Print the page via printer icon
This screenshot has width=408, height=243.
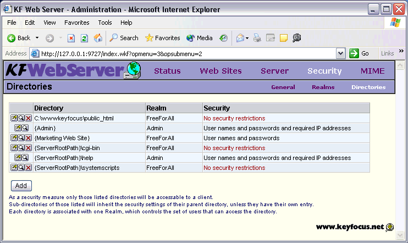[x=257, y=38]
